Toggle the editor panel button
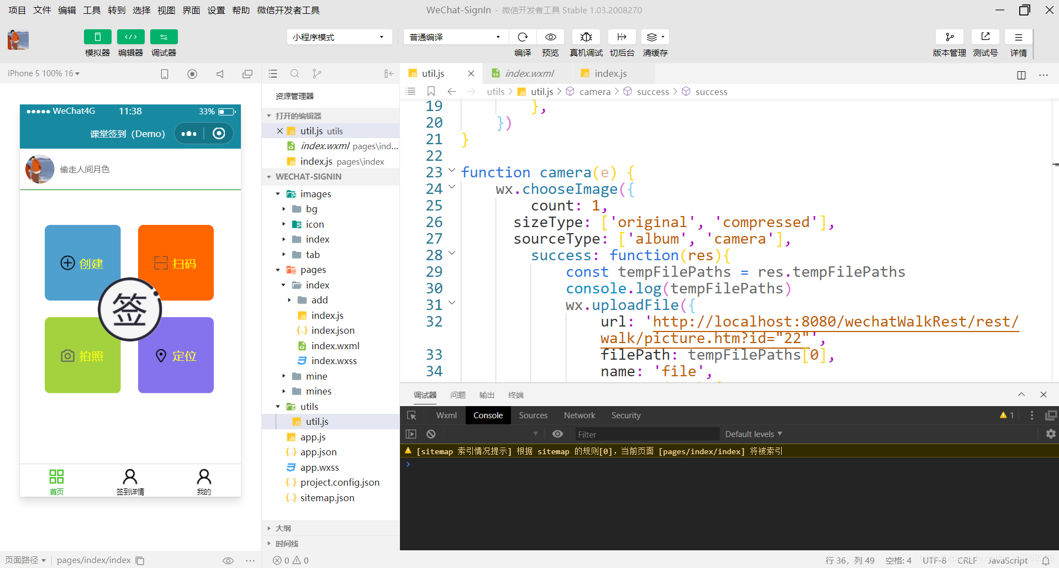The height and width of the screenshot is (568, 1059). 131,37
